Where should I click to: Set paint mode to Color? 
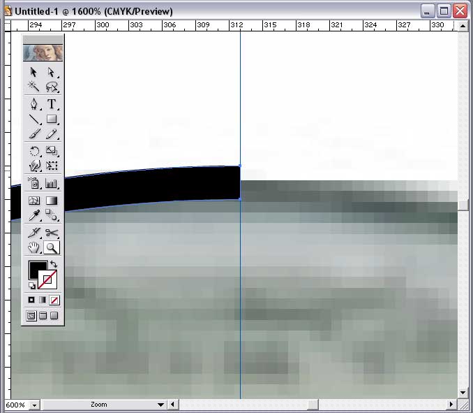(x=31, y=300)
